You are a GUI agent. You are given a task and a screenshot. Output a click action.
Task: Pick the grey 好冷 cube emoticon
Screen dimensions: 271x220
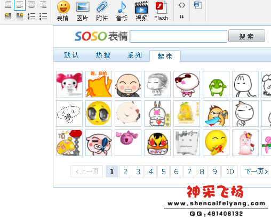tap(187, 143)
